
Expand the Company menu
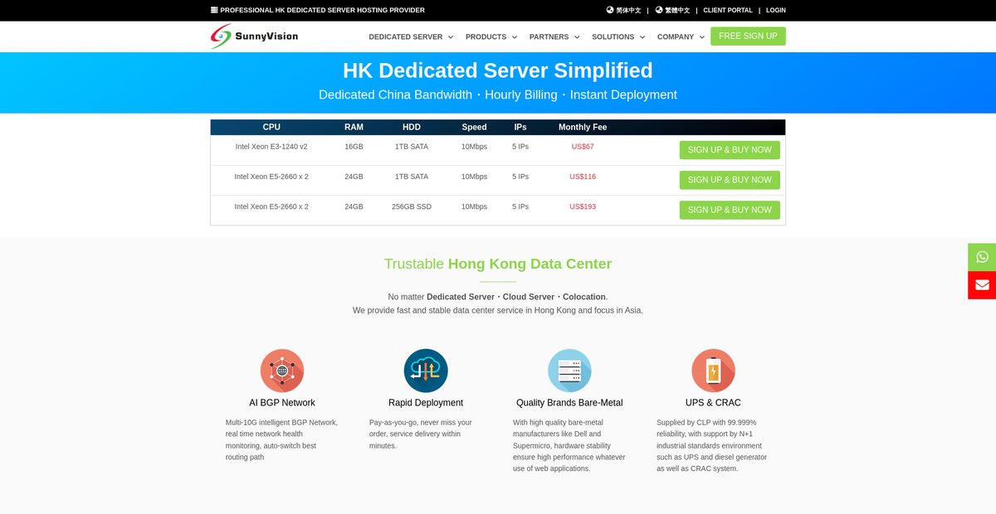point(681,36)
